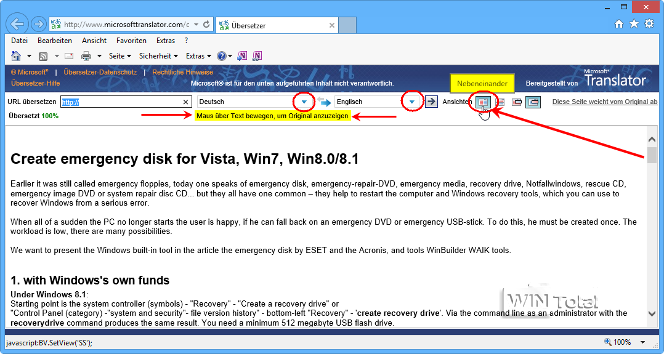
Task: Click the OneNote linked notes icon
Action: (257, 56)
